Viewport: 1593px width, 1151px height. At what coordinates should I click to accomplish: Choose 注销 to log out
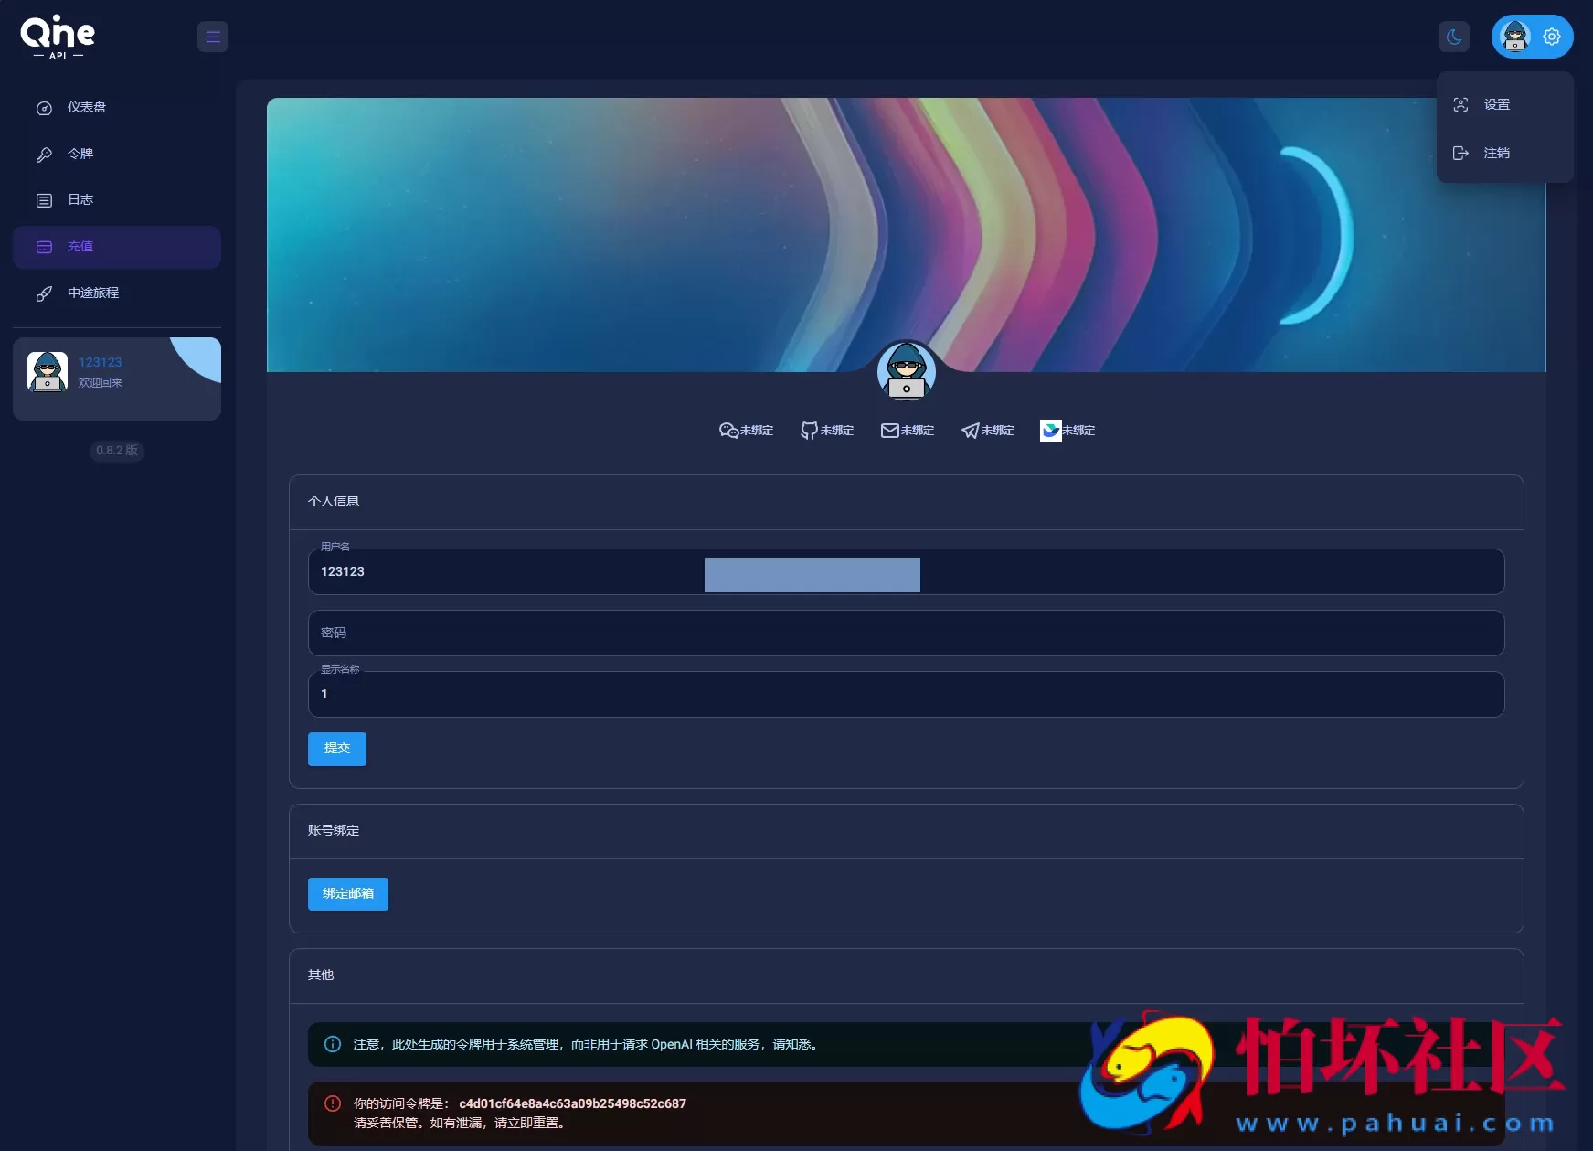click(x=1496, y=153)
